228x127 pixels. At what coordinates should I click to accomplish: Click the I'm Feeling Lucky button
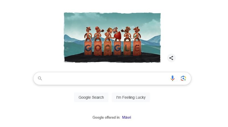[131, 97]
